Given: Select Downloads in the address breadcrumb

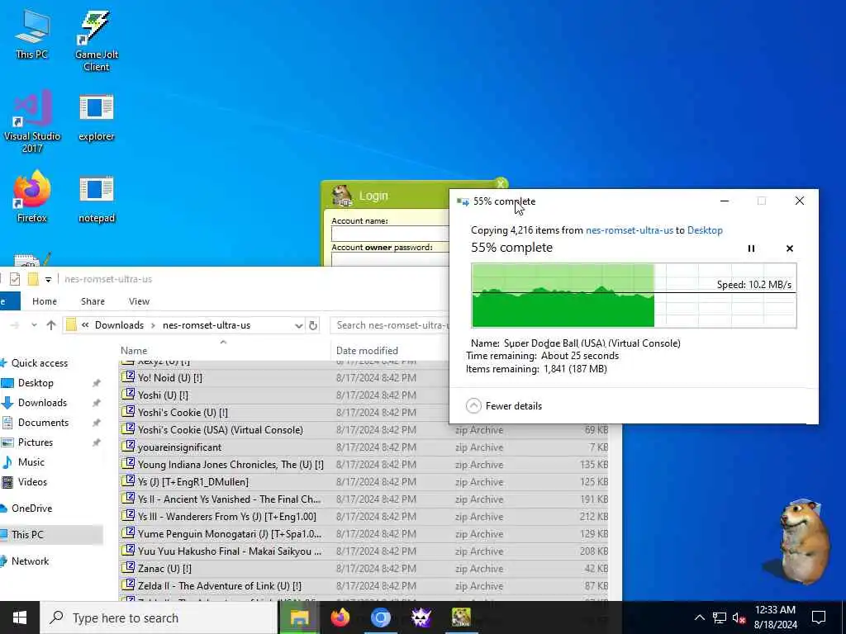Looking at the screenshot, I should 119,325.
